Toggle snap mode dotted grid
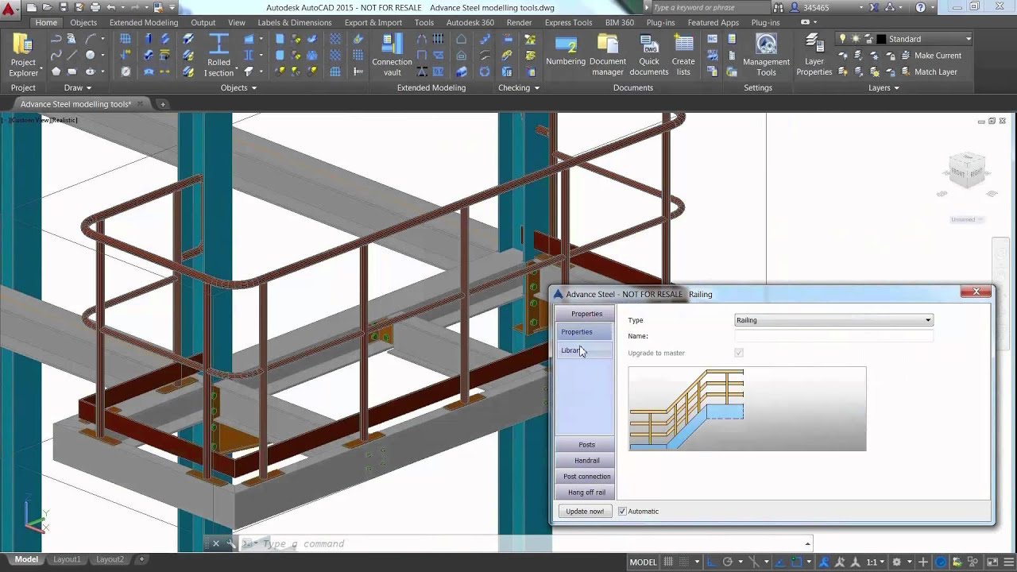The image size is (1017, 572). pyautogui.click(x=684, y=562)
